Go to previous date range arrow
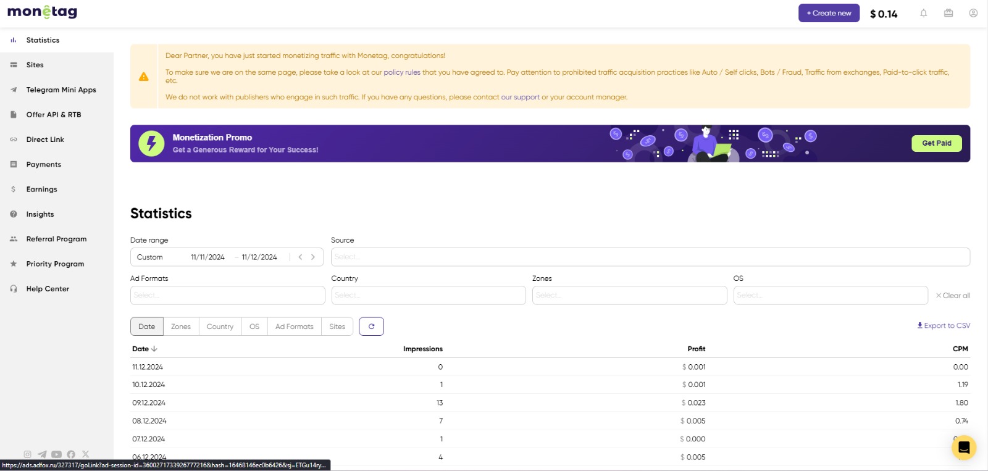 point(301,257)
